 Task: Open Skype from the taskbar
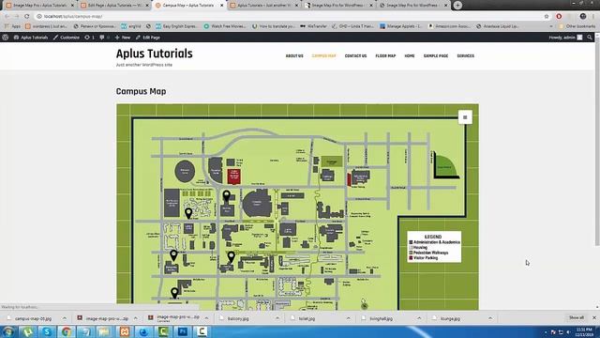pyautogui.click(x=47, y=331)
